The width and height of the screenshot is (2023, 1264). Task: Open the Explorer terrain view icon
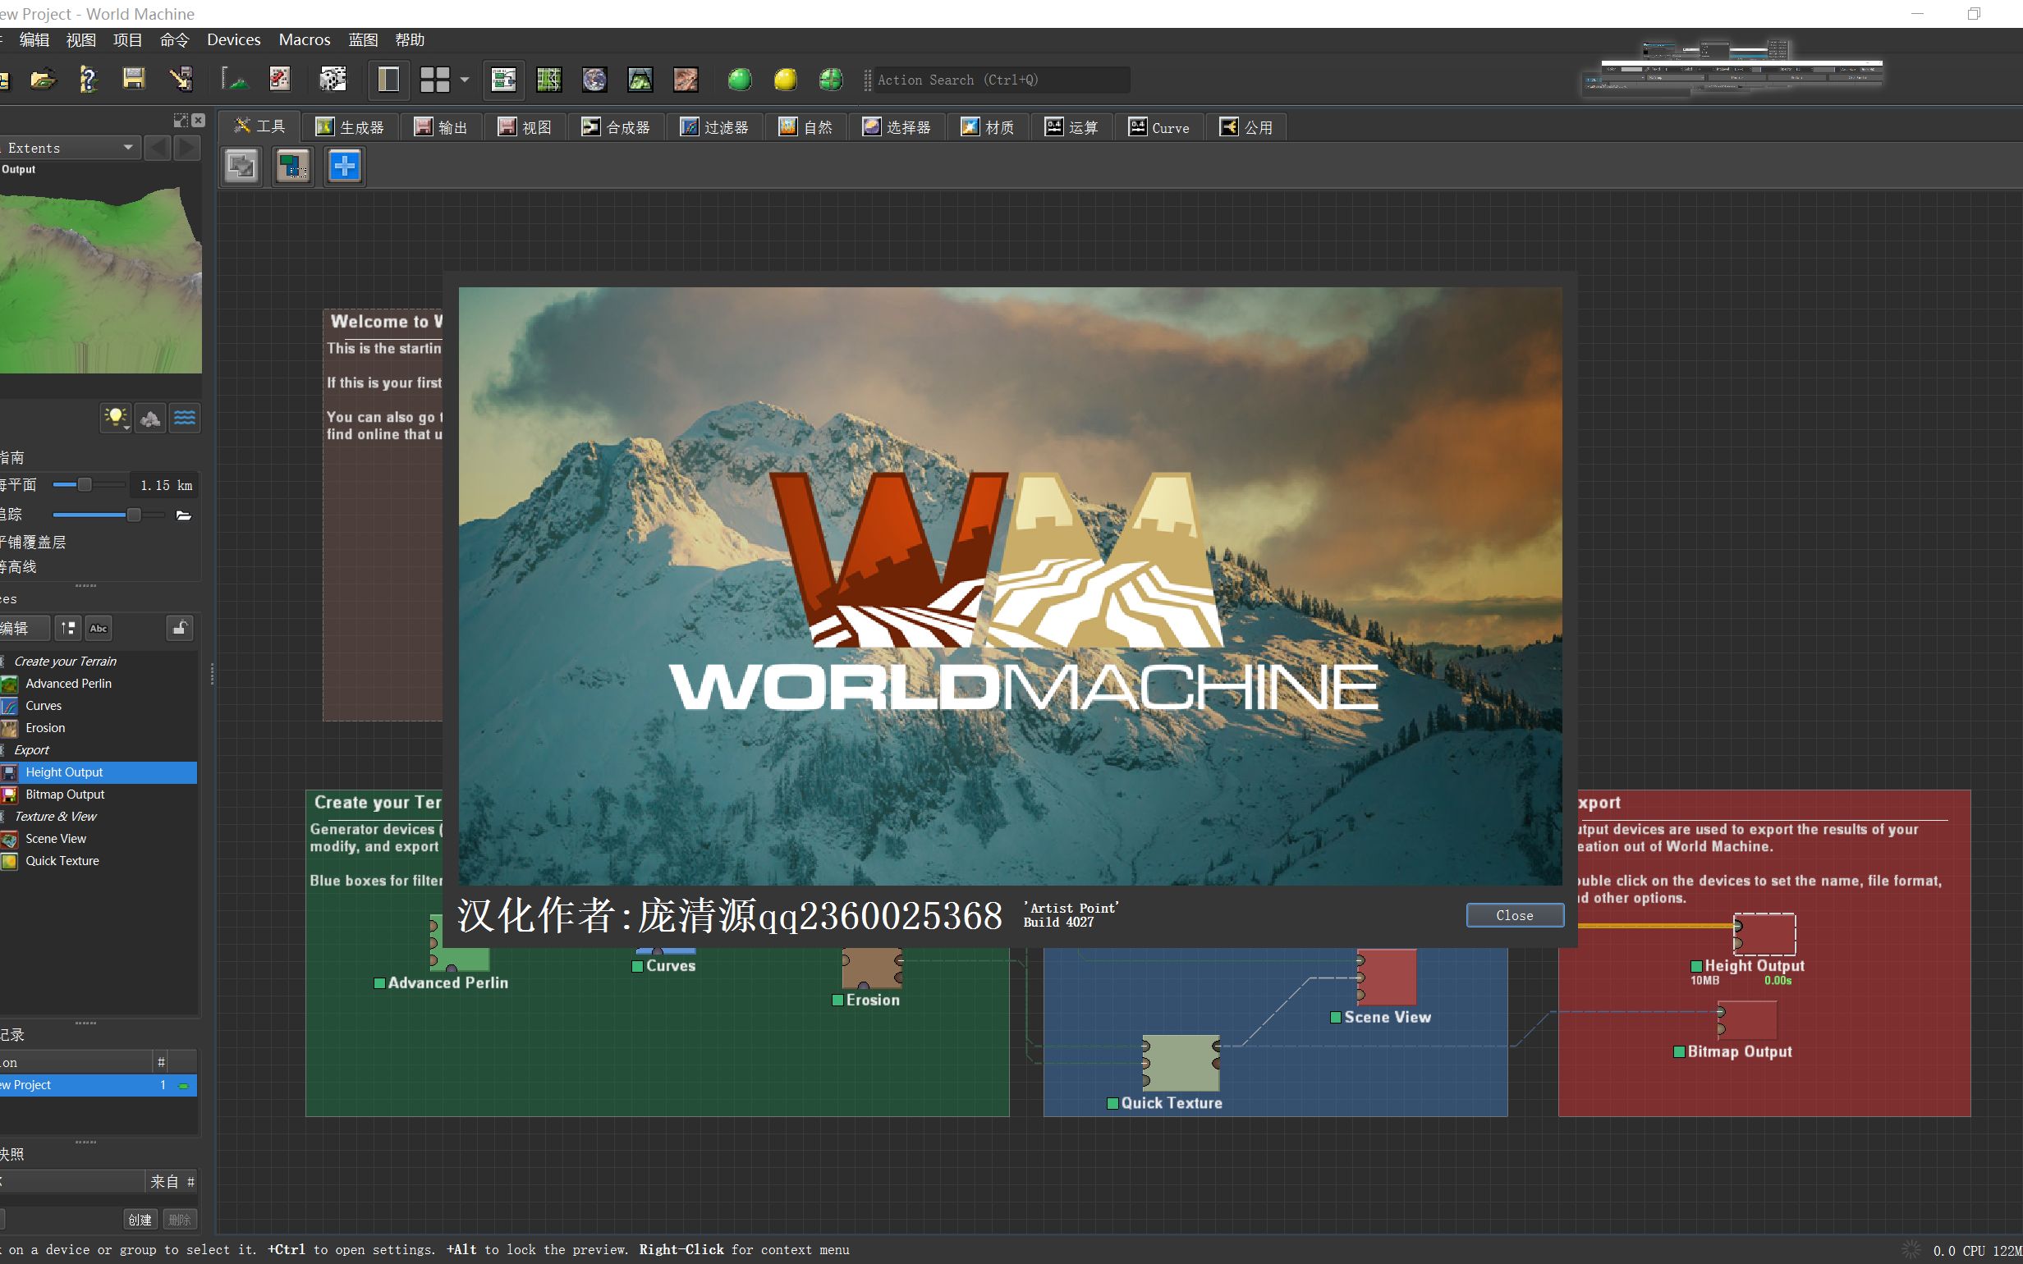[x=640, y=80]
